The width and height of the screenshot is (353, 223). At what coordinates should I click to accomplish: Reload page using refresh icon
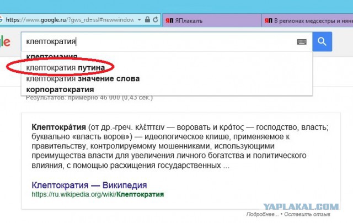click(156, 20)
